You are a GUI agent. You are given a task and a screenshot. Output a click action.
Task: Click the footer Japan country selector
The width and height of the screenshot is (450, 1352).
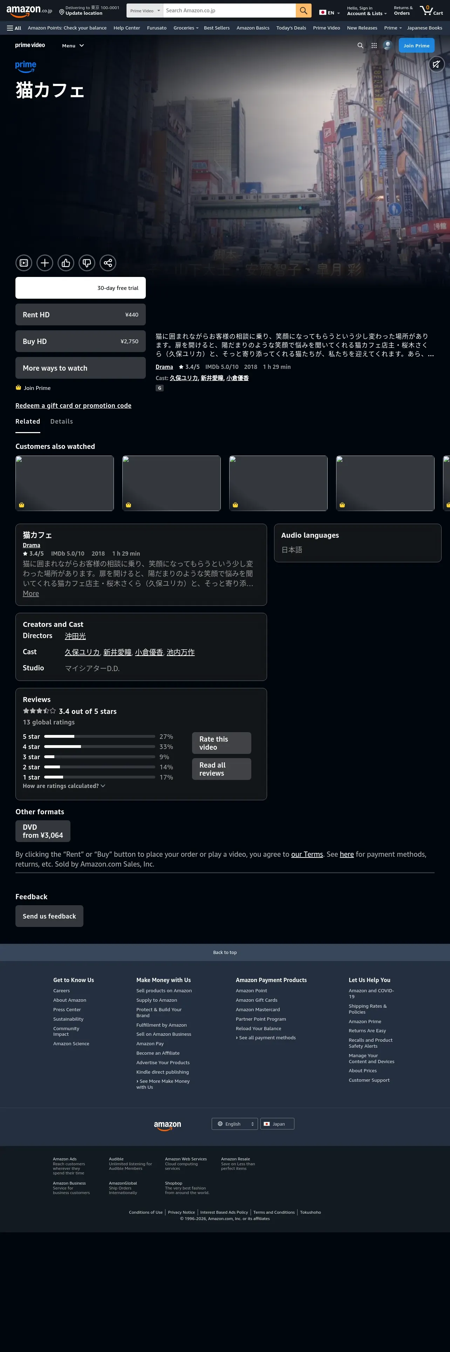click(x=277, y=1124)
